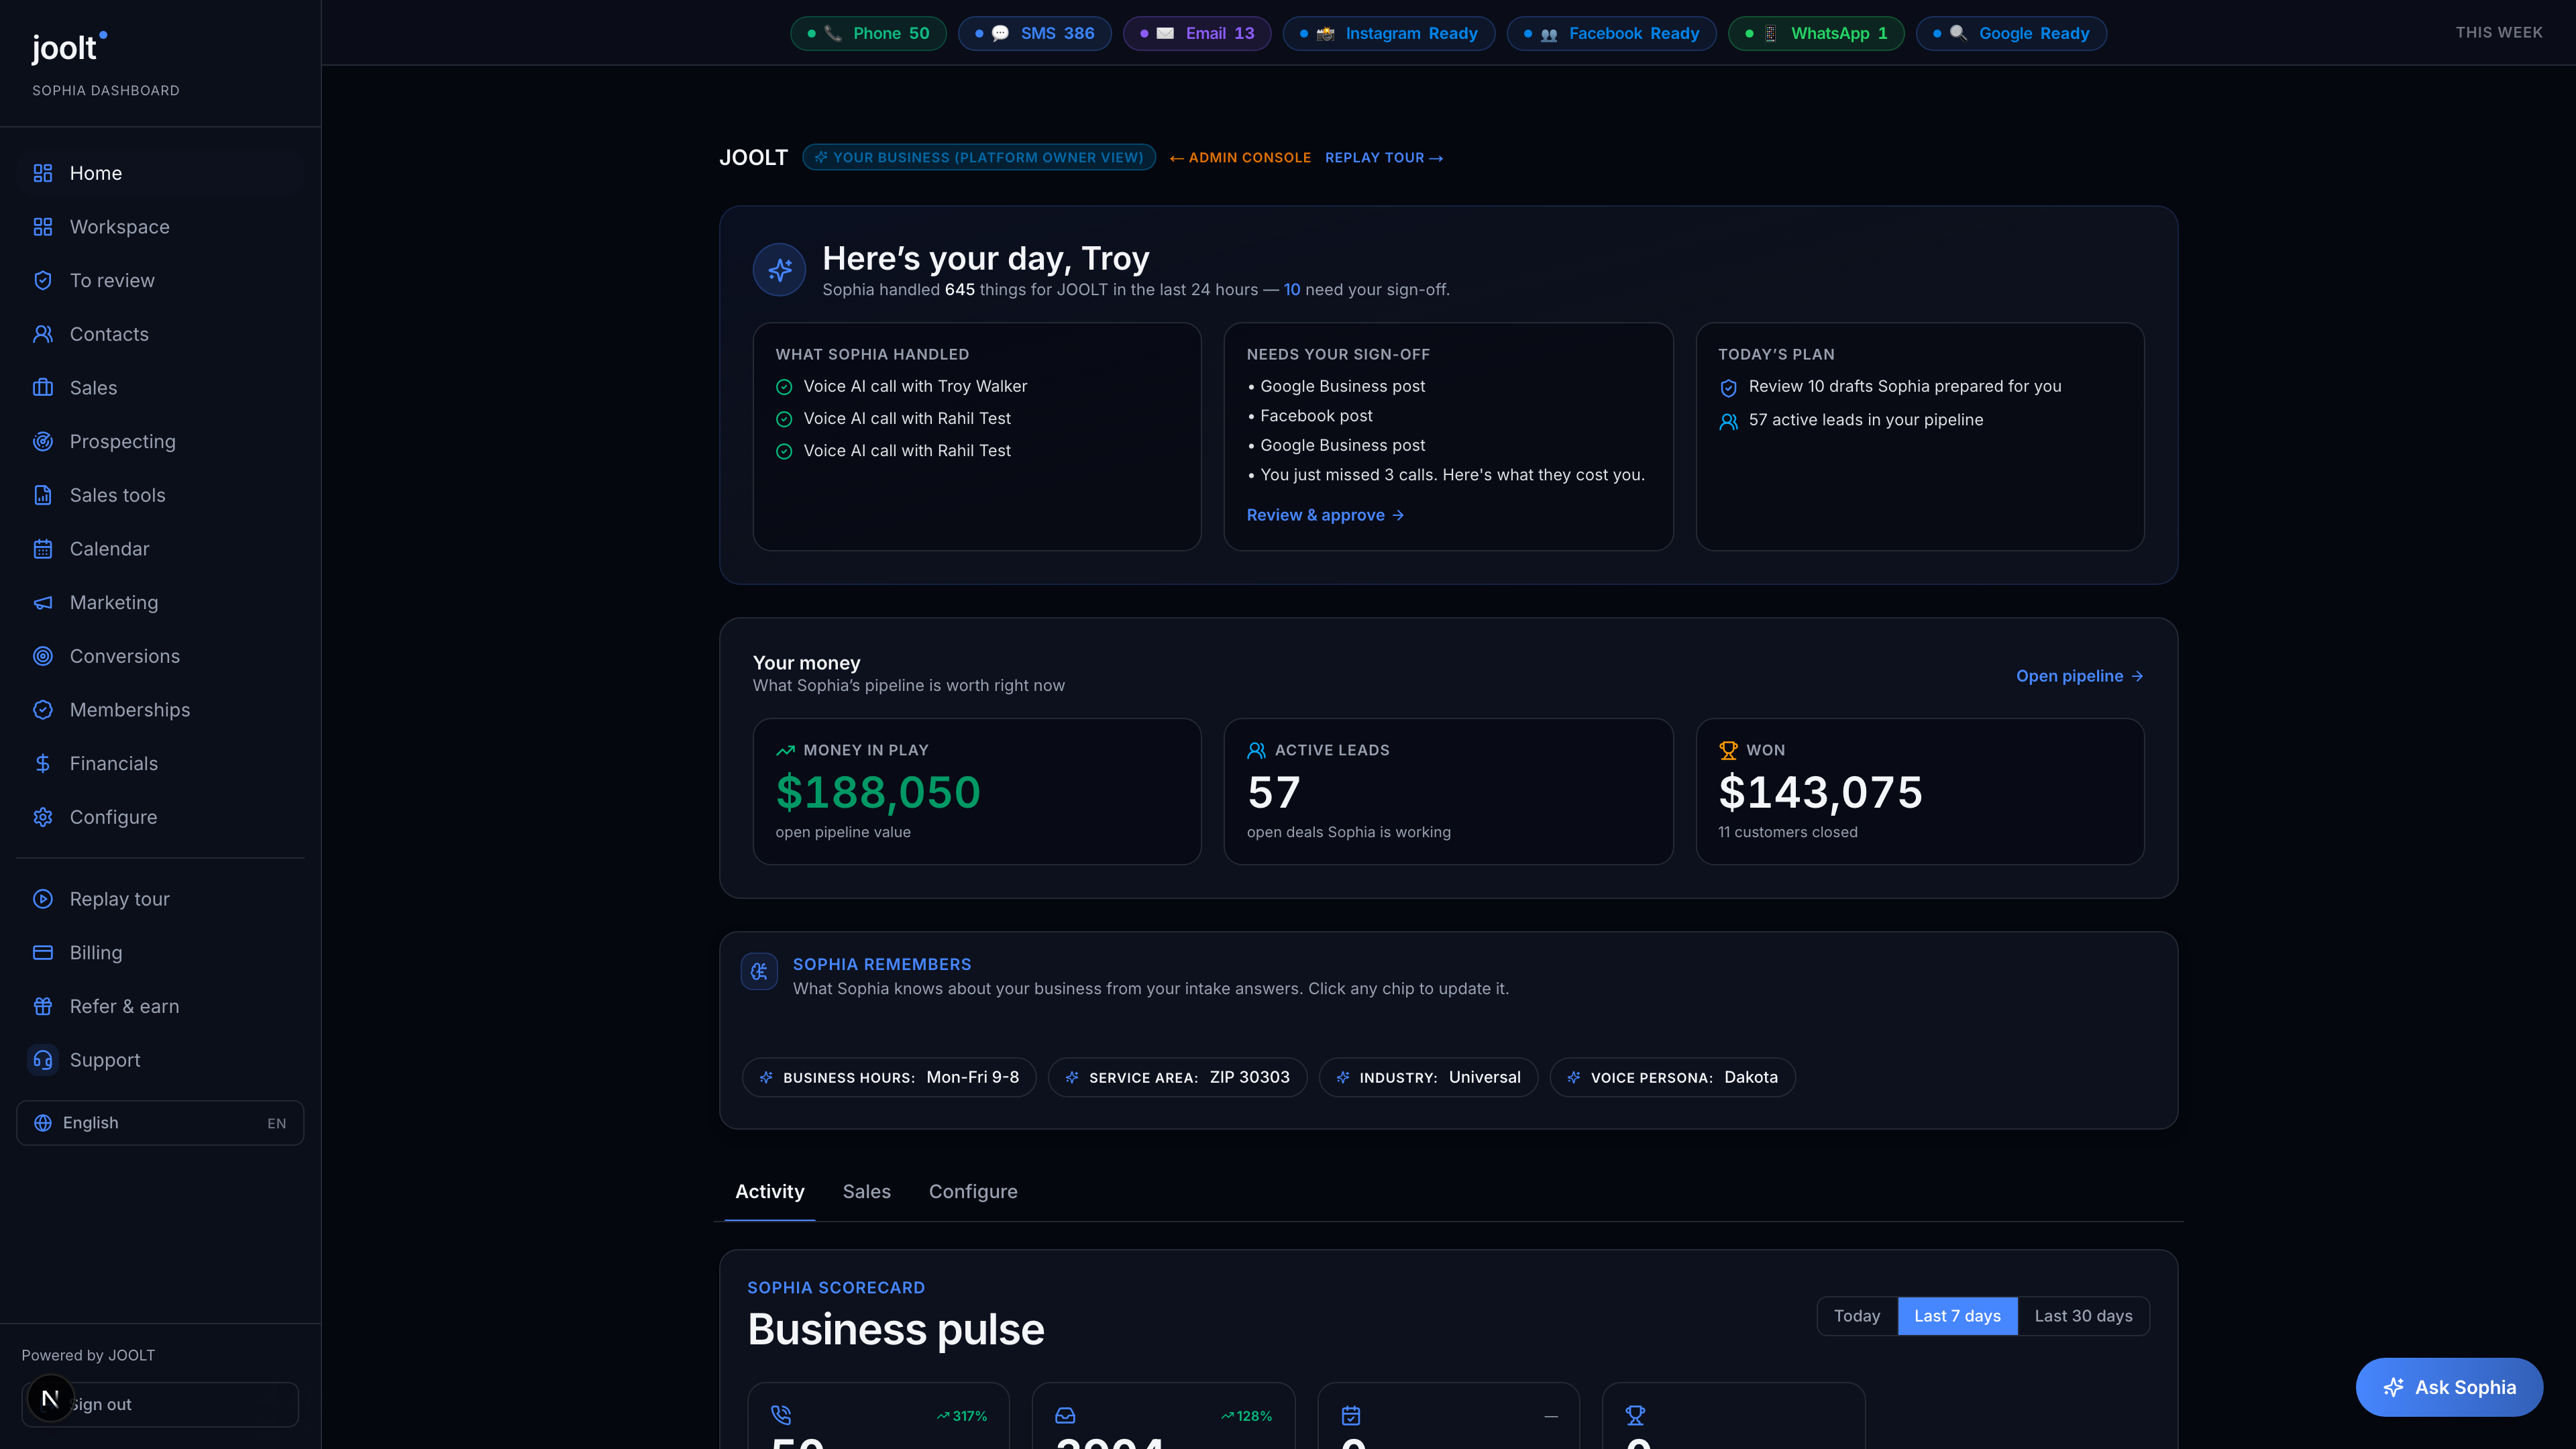The height and width of the screenshot is (1449, 2576).
Task: Open Home from the sidebar icon
Action: coord(42,173)
